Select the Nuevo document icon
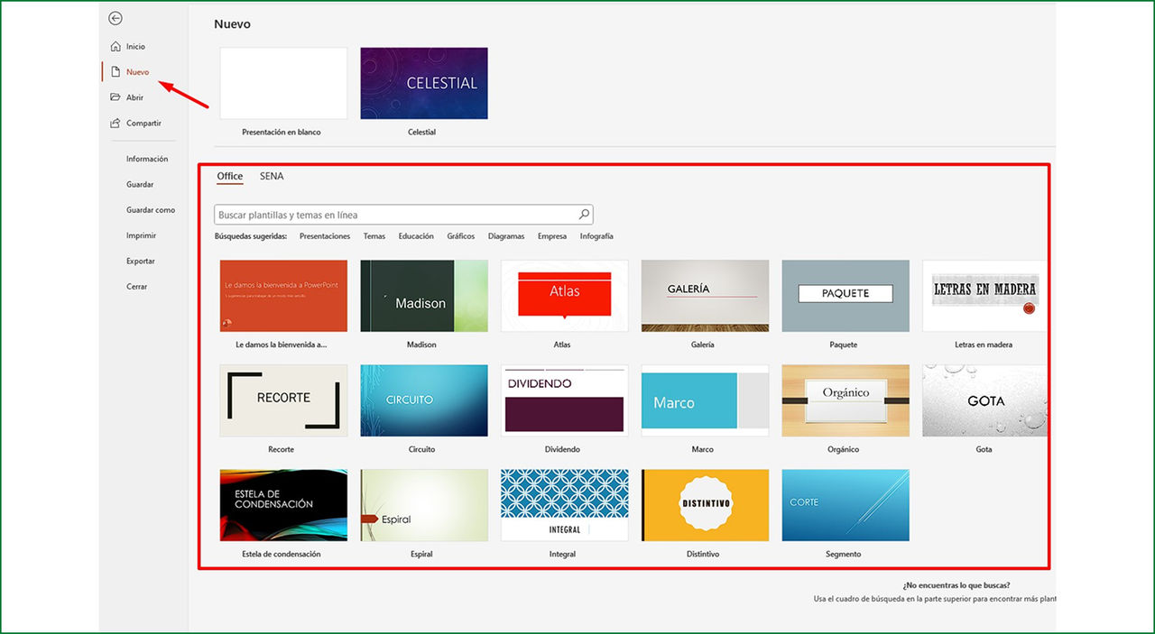 pyautogui.click(x=115, y=72)
